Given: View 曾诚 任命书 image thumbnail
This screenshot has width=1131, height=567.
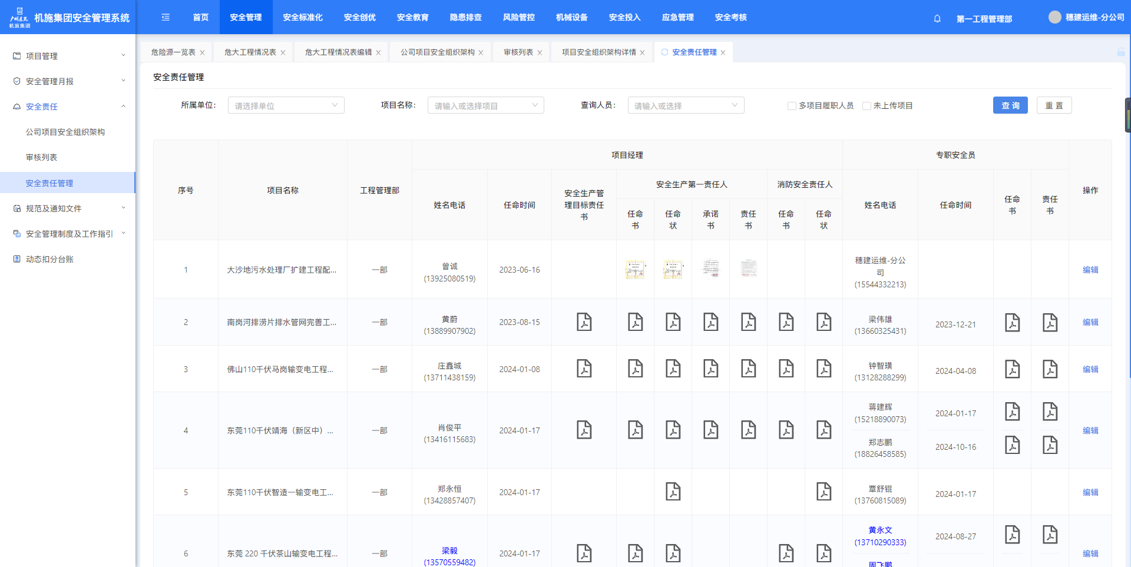Looking at the screenshot, I should (635, 270).
